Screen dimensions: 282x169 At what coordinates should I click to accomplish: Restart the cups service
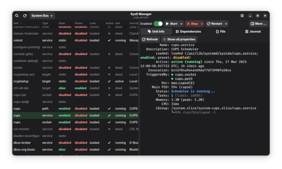(214, 24)
